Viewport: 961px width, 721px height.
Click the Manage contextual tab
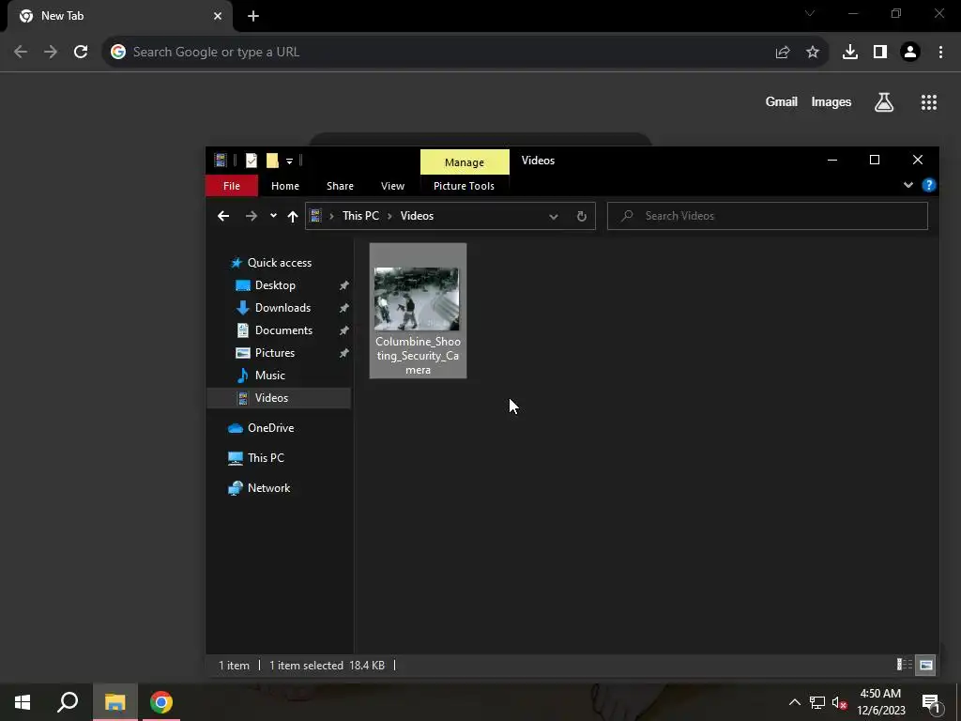pos(465,161)
